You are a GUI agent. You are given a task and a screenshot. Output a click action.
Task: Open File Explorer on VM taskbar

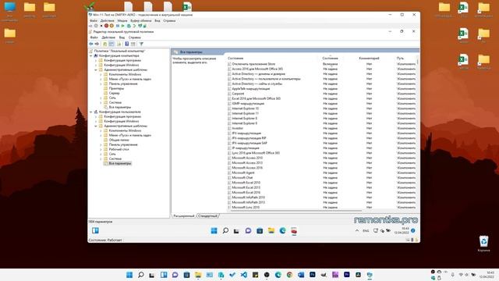[271, 231]
